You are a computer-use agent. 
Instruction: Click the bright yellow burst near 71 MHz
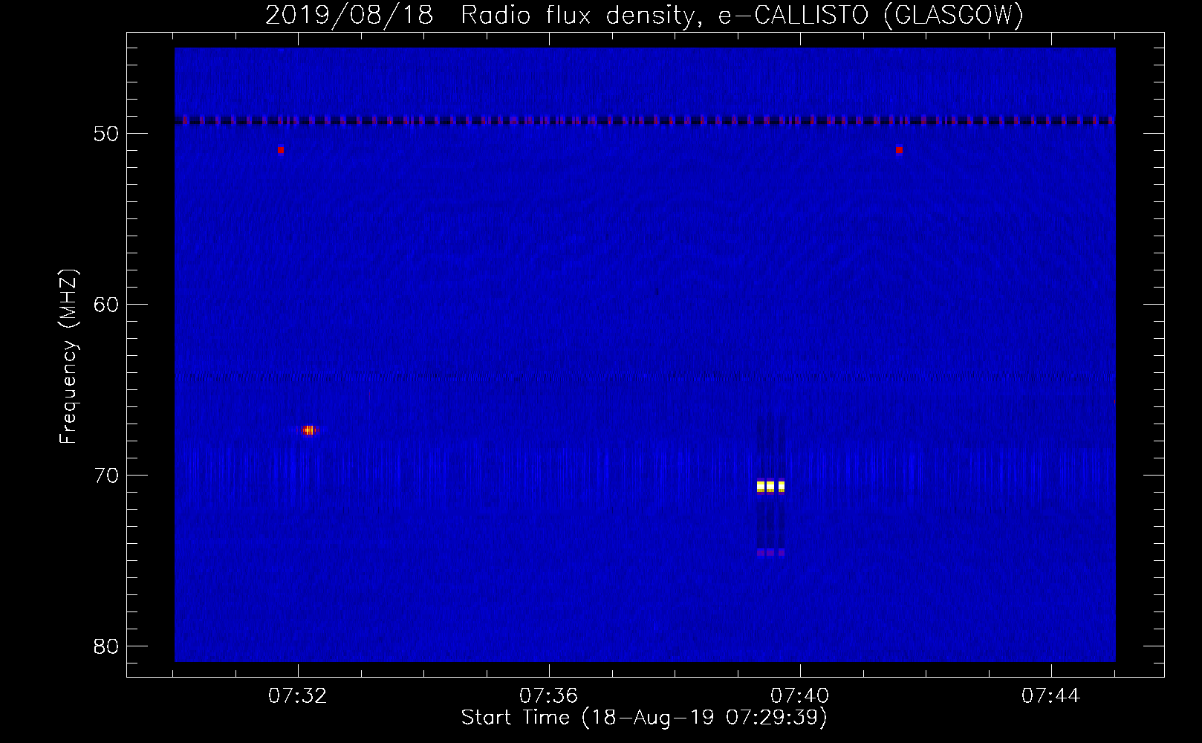click(x=770, y=487)
